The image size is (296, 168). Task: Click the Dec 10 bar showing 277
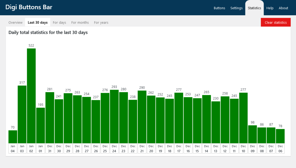click(243, 118)
